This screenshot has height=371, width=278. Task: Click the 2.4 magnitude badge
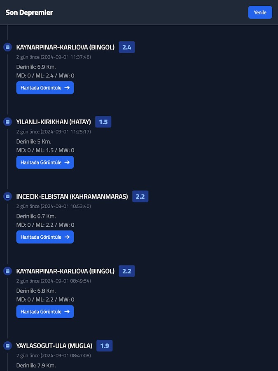pos(126,47)
